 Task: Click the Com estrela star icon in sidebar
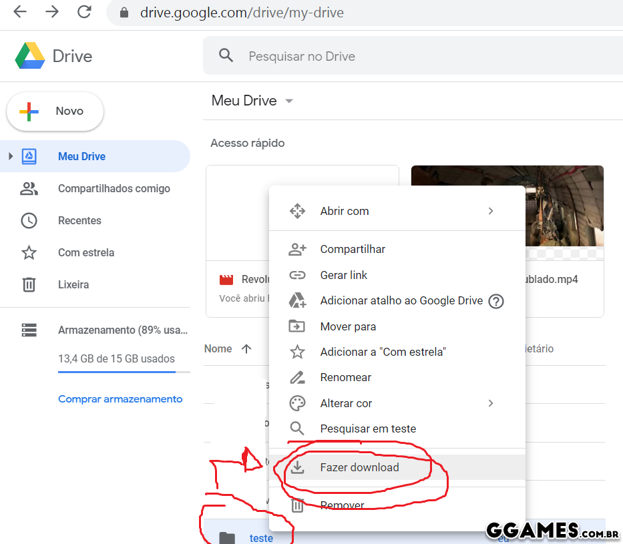click(29, 252)
